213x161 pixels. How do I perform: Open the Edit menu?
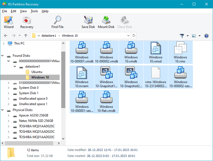point(14,11)
